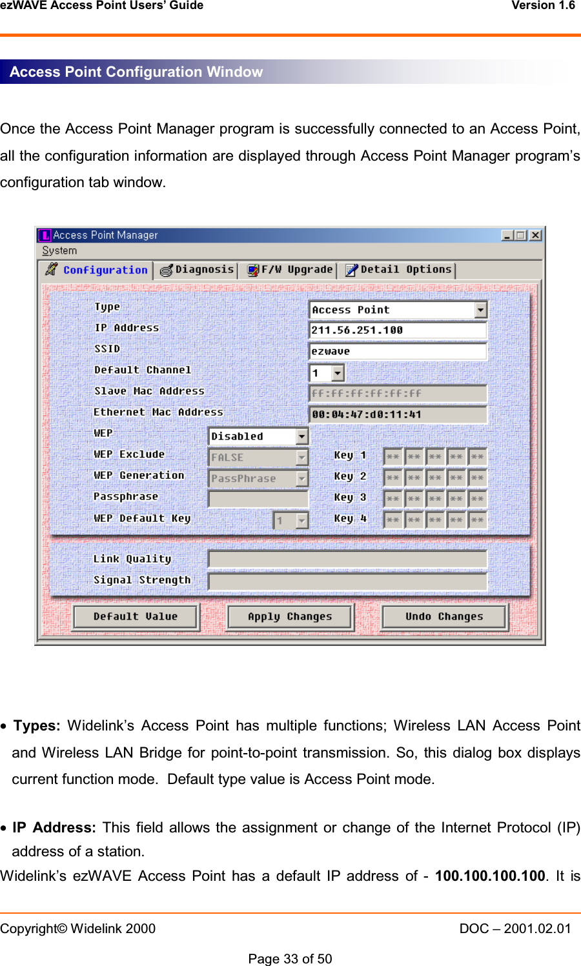
Task: Click the Access Point Manager title bar icon
Action: point(44,235)
